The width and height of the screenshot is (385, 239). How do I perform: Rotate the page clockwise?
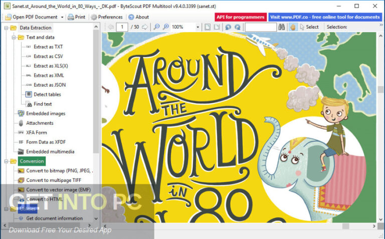pyautogui.click(x=238, y=27)
